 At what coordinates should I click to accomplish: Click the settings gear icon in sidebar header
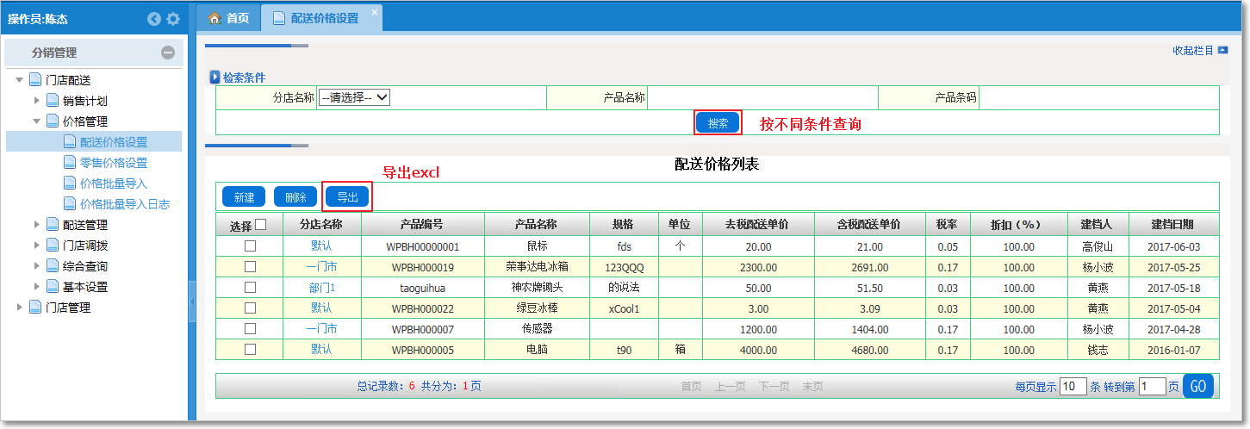[173, 19]
